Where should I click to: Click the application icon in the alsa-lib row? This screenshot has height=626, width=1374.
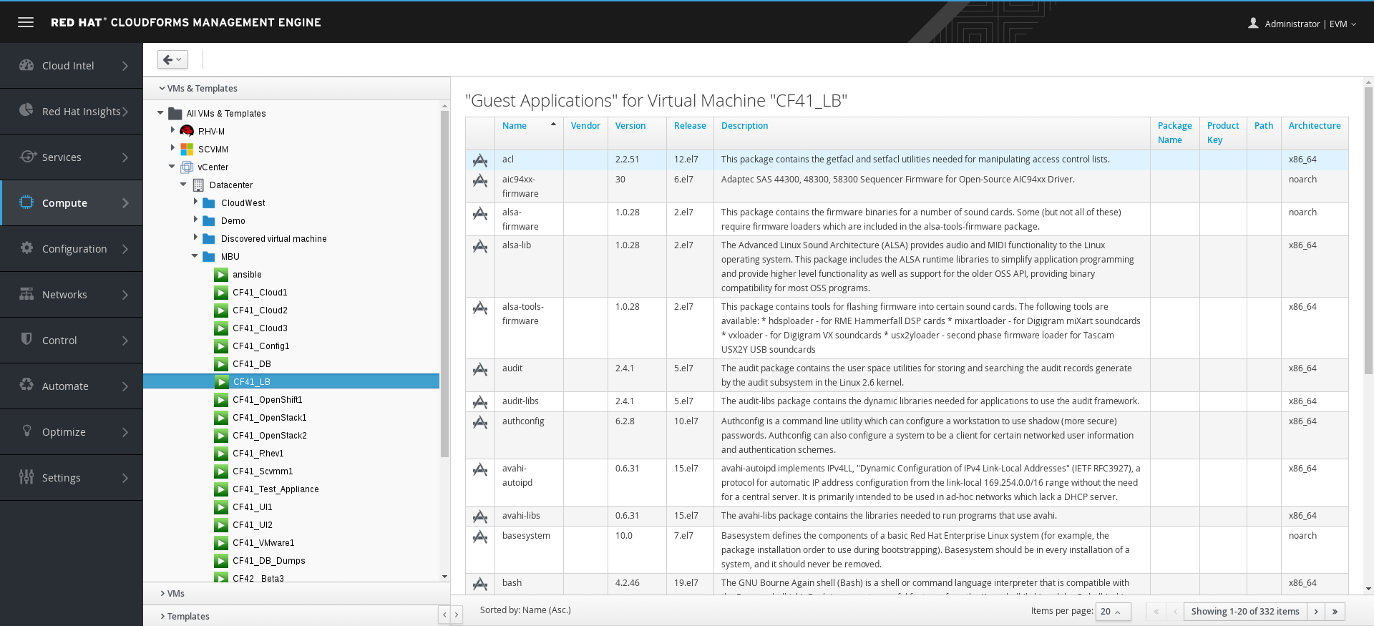point(480,247)
